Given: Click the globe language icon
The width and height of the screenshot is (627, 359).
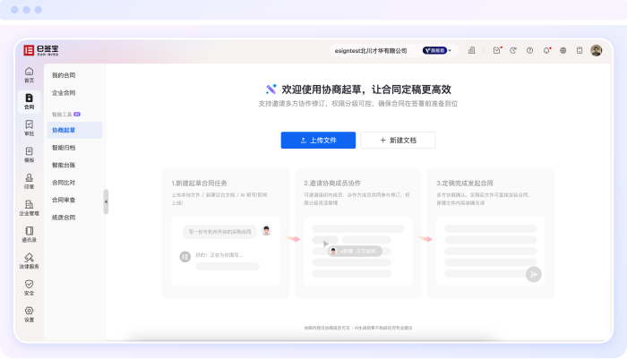Looking at the screenshot, I should [563, 51].
